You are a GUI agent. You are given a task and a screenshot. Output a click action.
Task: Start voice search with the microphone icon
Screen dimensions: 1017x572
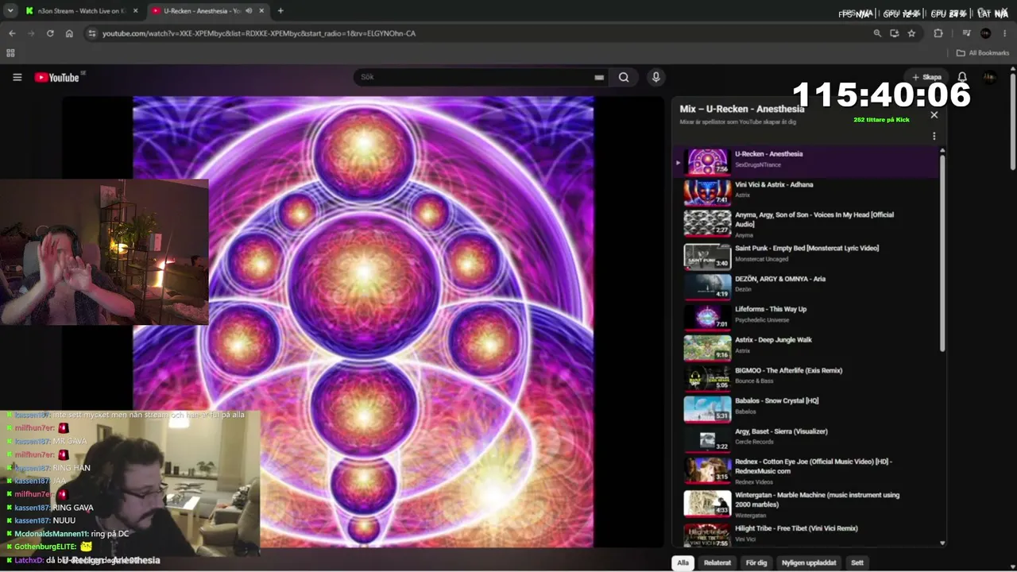655,77
